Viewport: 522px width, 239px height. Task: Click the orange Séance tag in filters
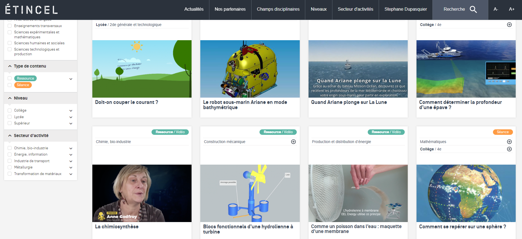[x=23, y=85]
